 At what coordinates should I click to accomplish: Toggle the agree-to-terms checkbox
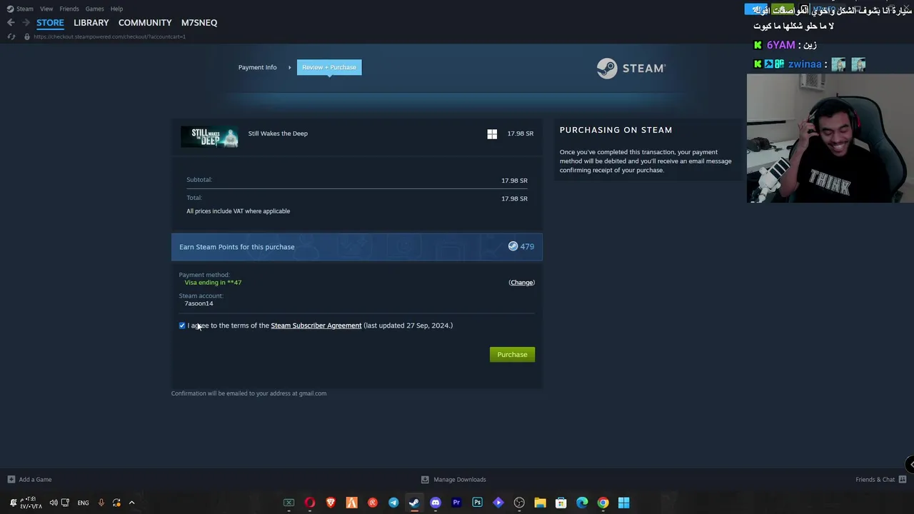[182, 326]
